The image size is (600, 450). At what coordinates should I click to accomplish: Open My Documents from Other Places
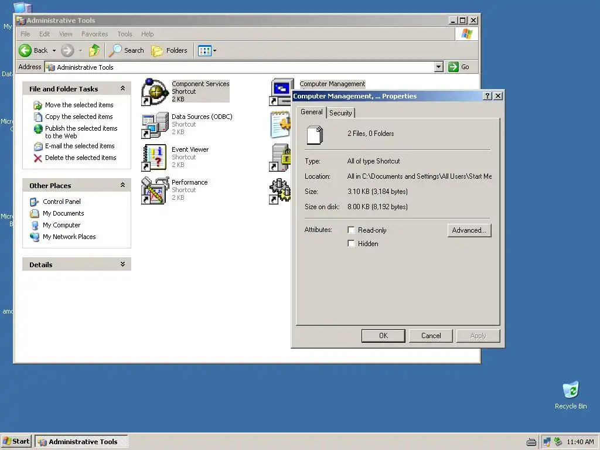(x=63, y=213)
